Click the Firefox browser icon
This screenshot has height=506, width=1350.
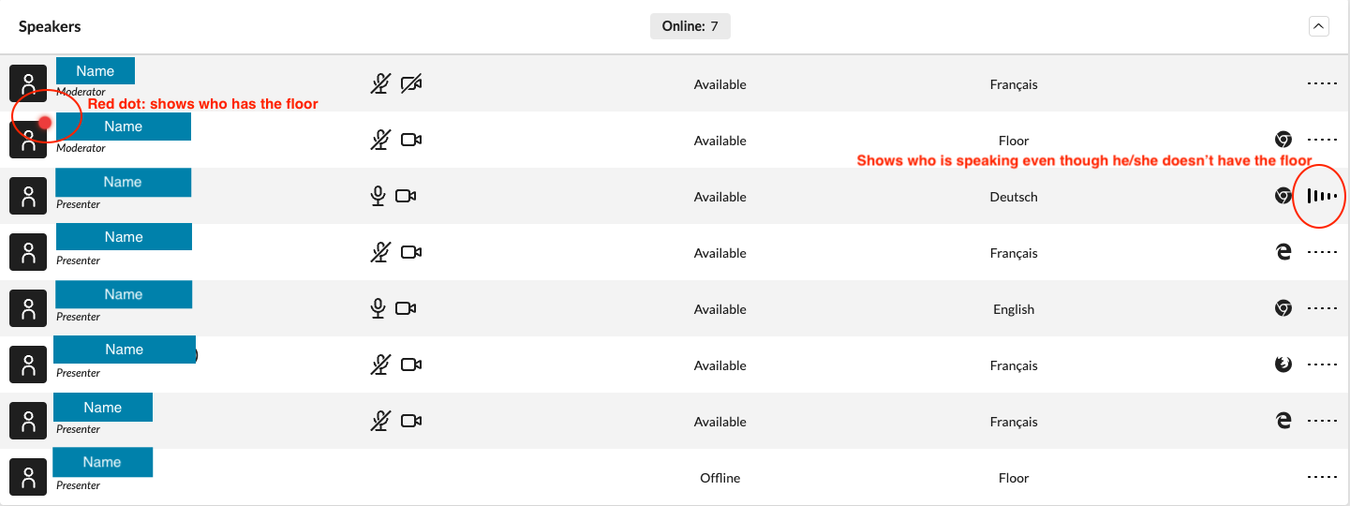pos(1283,365)
